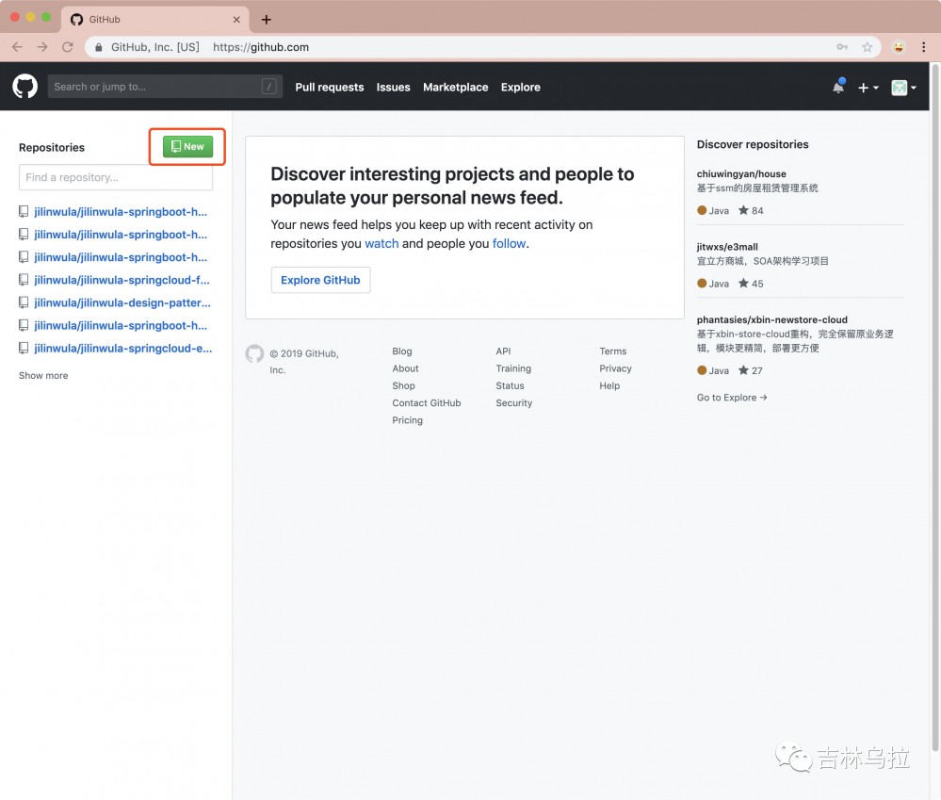The height and width of the screenshot is (800, 941).
Task: Follow the watch link in news feed text
Action: [381, 244]
